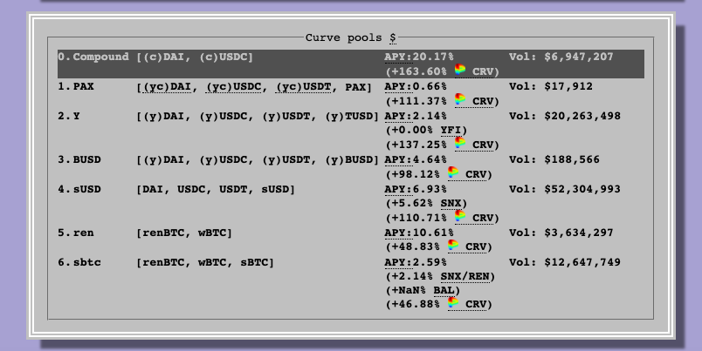Viewport: 702px width, 351px height.
Task: Click the CRV rainbow icon under sUSD pool
Action: pyautogui.click(x=460, y=216)
